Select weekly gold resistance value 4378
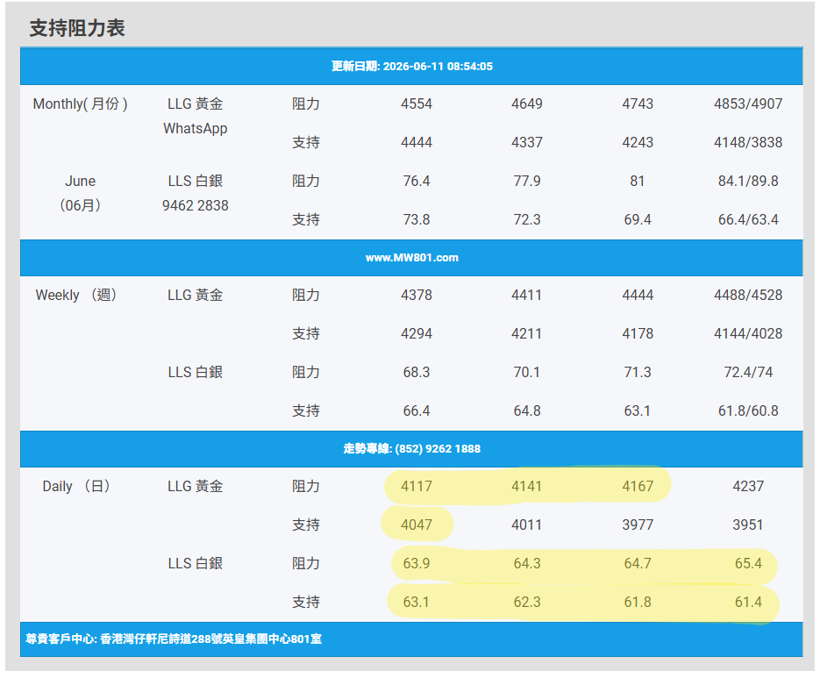This screenshot has height=678, width=820. pos(417,296)
